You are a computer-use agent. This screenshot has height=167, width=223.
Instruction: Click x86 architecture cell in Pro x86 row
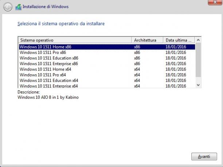(137, 52)
